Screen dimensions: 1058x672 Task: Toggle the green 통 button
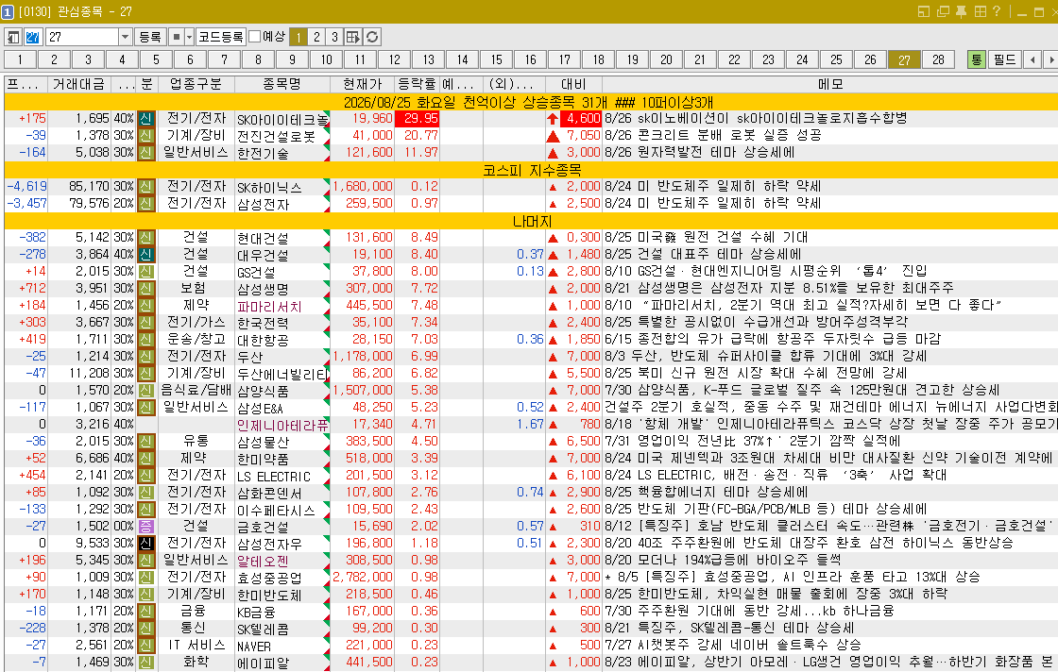976,59
